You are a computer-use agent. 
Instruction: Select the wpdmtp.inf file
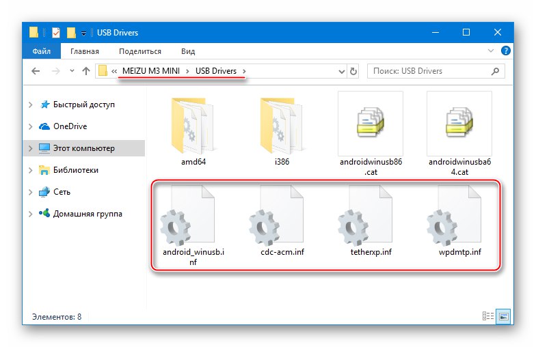pyautogui.click(x=459, y=221)
